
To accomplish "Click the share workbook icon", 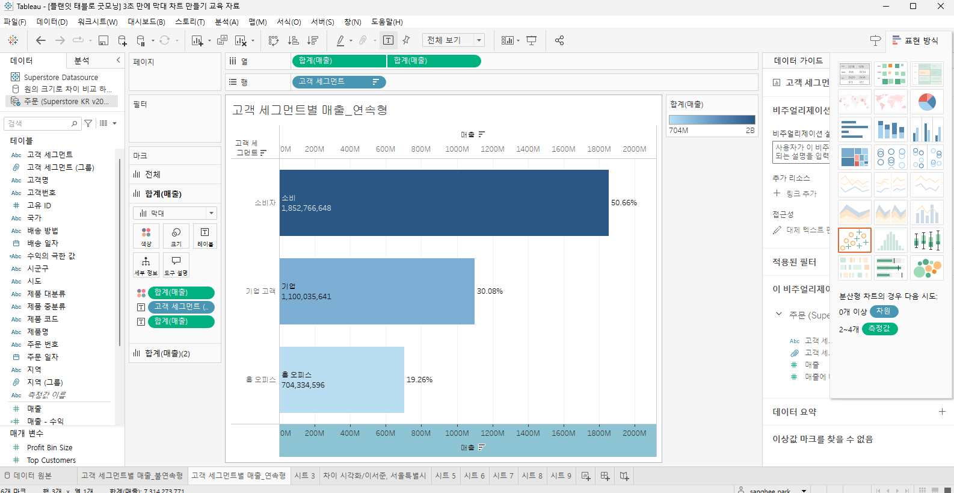I will click(559, 40).
